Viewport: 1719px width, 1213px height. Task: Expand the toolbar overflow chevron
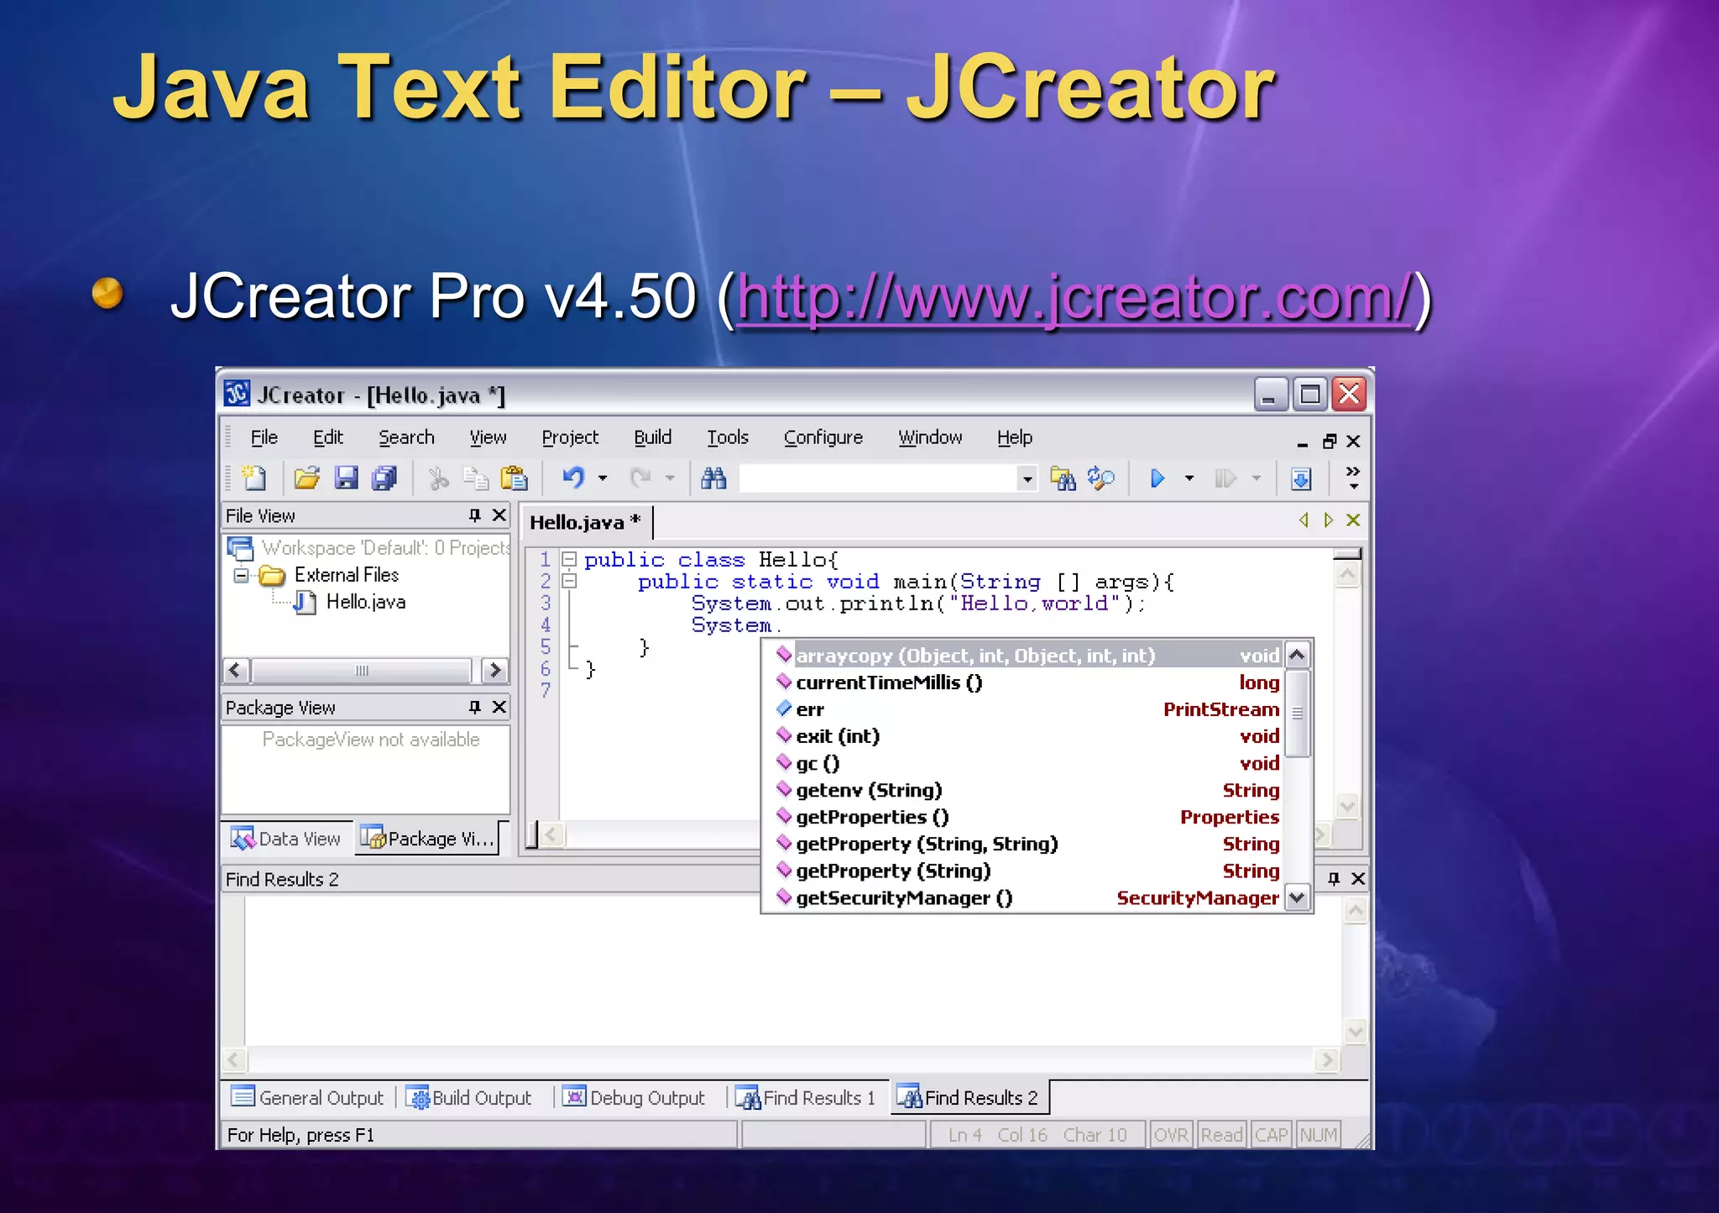[1353, 478]
